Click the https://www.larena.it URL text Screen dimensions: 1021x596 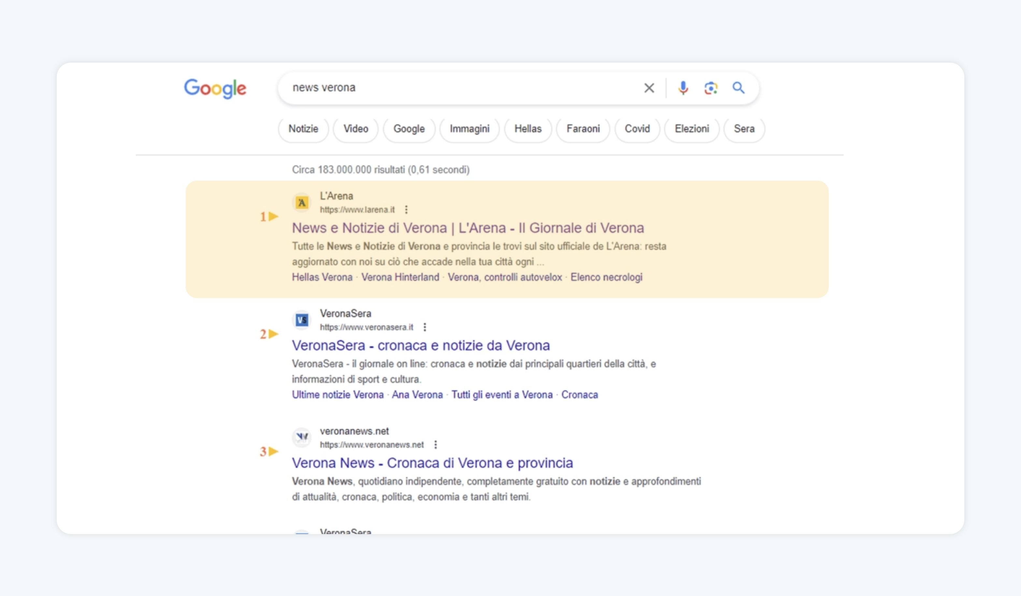(357, 210)
